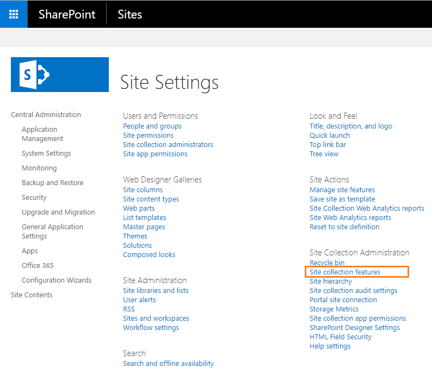Open Application Management in sidebar

pos(42,134)
